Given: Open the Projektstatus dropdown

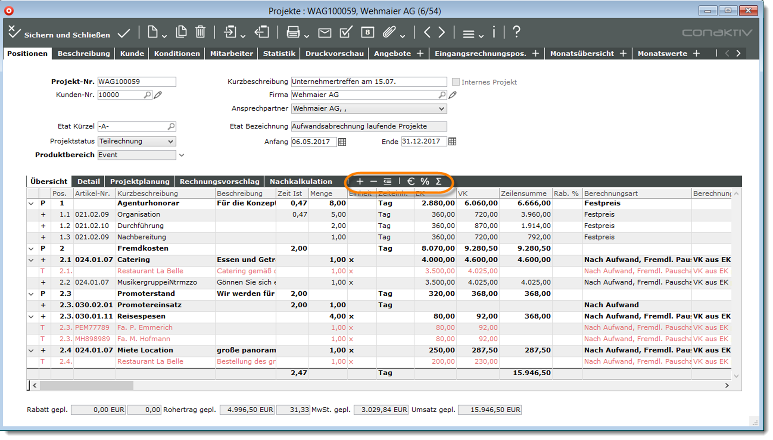Looking at the screenshot, I should pos(170,142).
